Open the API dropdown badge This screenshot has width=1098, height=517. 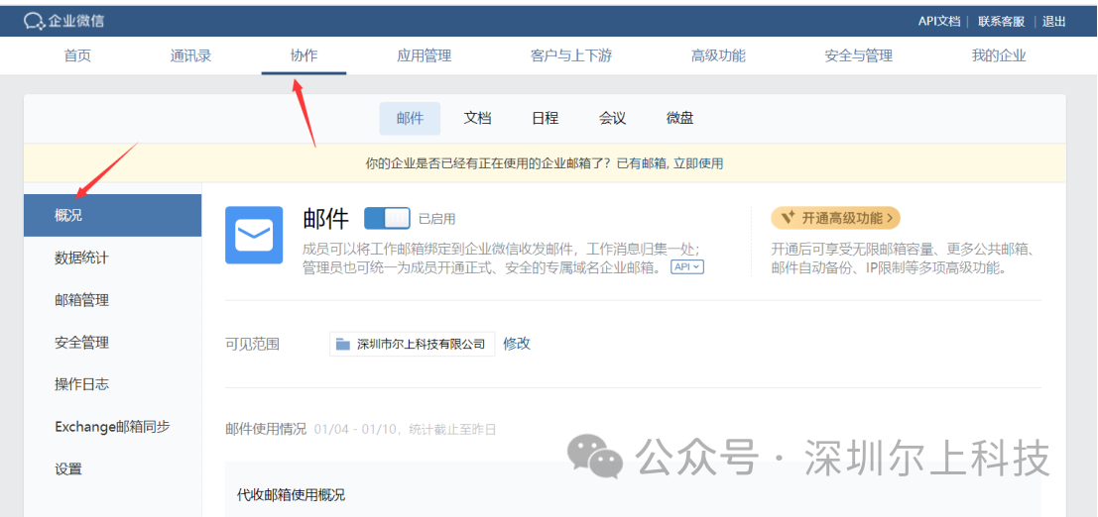tap(687, 267)
